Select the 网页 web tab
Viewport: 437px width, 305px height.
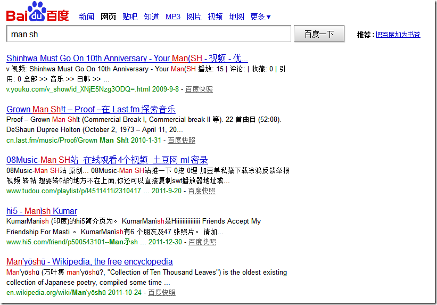click(108, 17)
